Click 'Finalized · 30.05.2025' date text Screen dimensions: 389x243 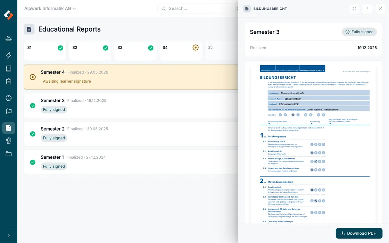(x=88, y=129)
